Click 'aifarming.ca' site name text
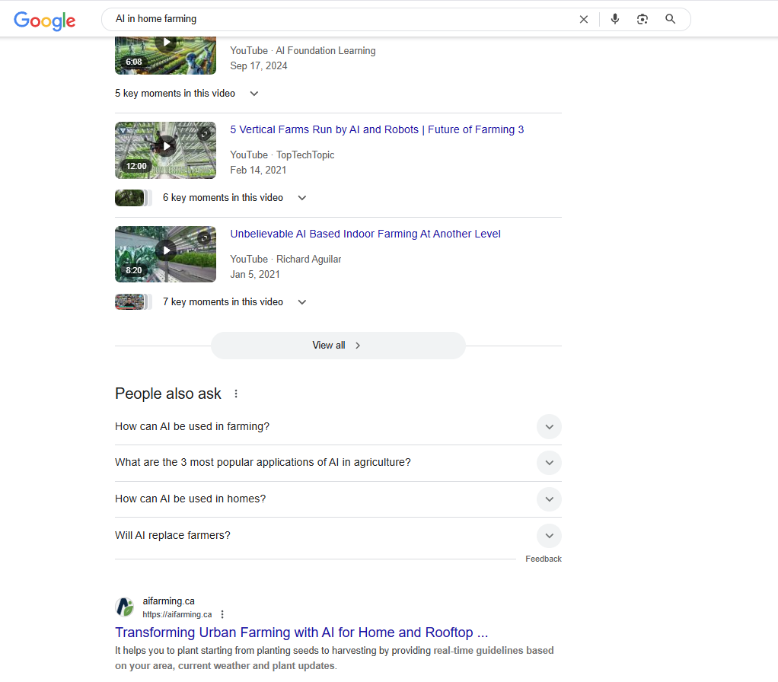Viewport: 778px width, 682px height. click(169, 601)
